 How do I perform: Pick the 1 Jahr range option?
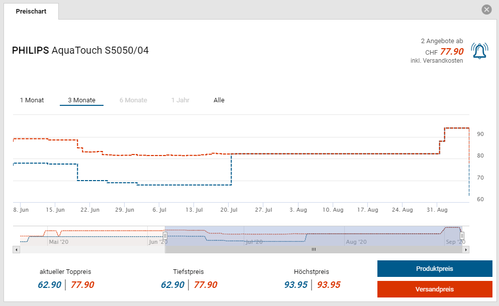(x=180, y=100)
